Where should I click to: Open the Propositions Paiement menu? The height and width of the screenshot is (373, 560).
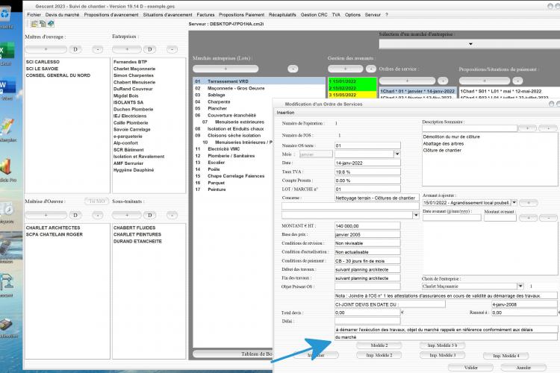coord(241,15)
